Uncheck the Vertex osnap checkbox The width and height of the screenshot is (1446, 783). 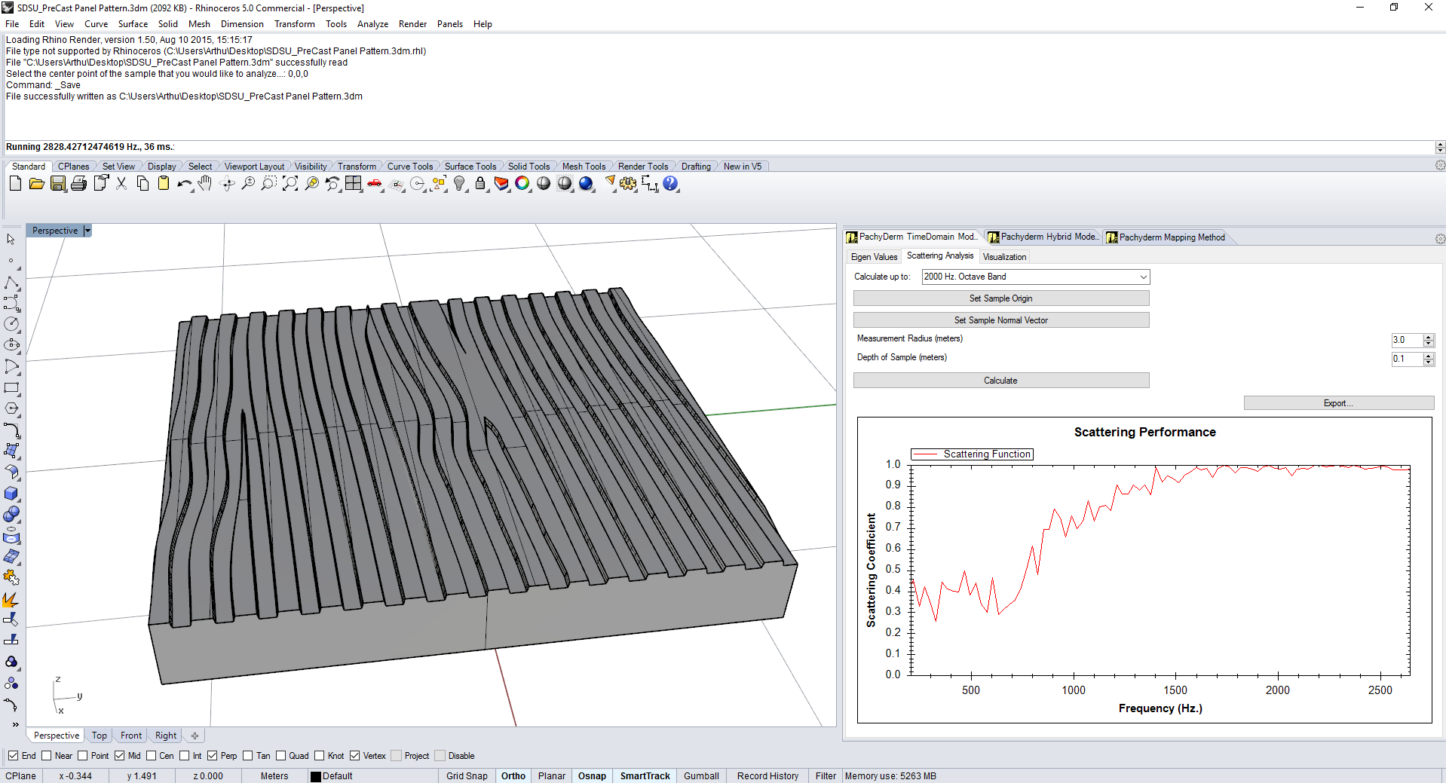pyautogui.click(x=355, y=756)
